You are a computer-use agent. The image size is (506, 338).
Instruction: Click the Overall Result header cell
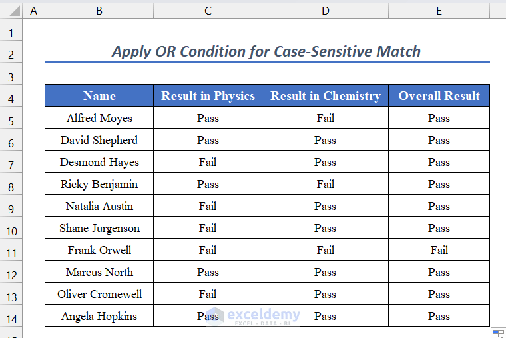(x=439, y=95)
